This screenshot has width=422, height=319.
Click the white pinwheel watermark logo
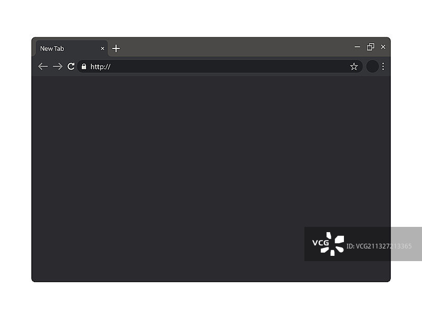tap(333, 244)
